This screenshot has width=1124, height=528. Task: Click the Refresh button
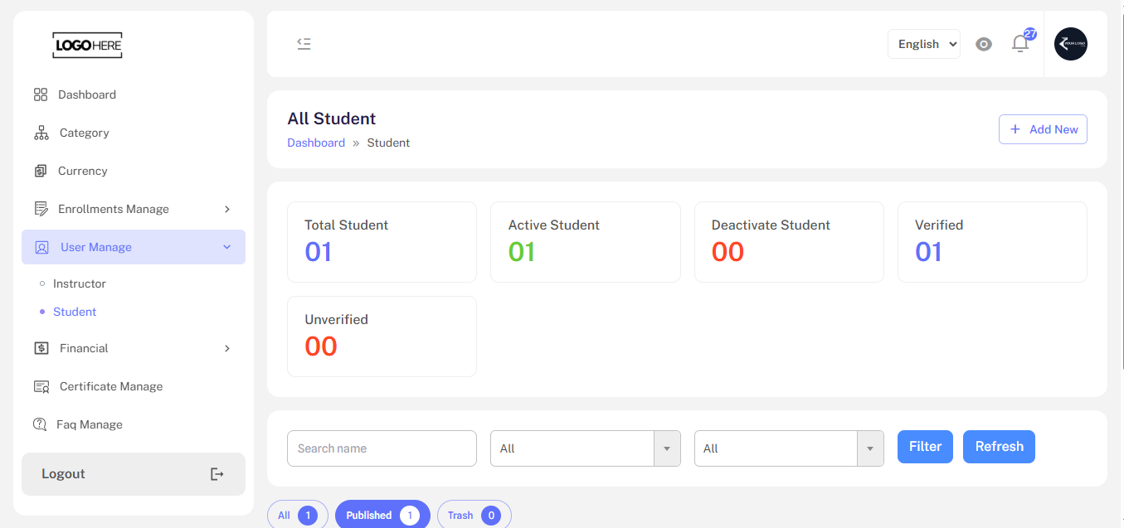(999, 447)
